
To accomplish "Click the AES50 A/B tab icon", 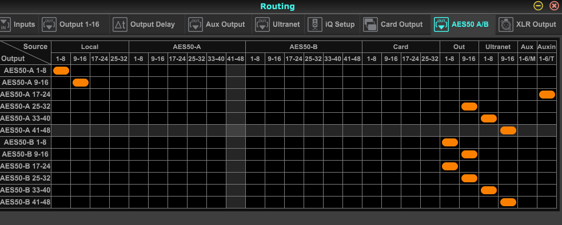I will pyautogui.click(x=441, y=24).
